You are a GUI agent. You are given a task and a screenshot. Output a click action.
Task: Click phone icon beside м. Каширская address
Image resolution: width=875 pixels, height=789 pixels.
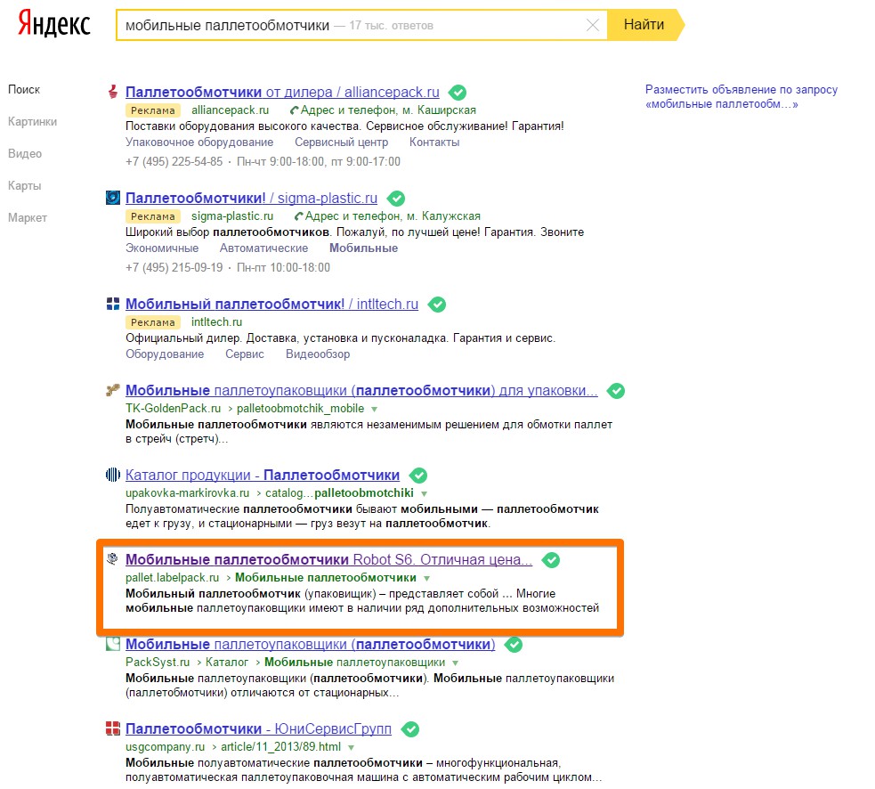pyautogui.click(x=295, y=110)
